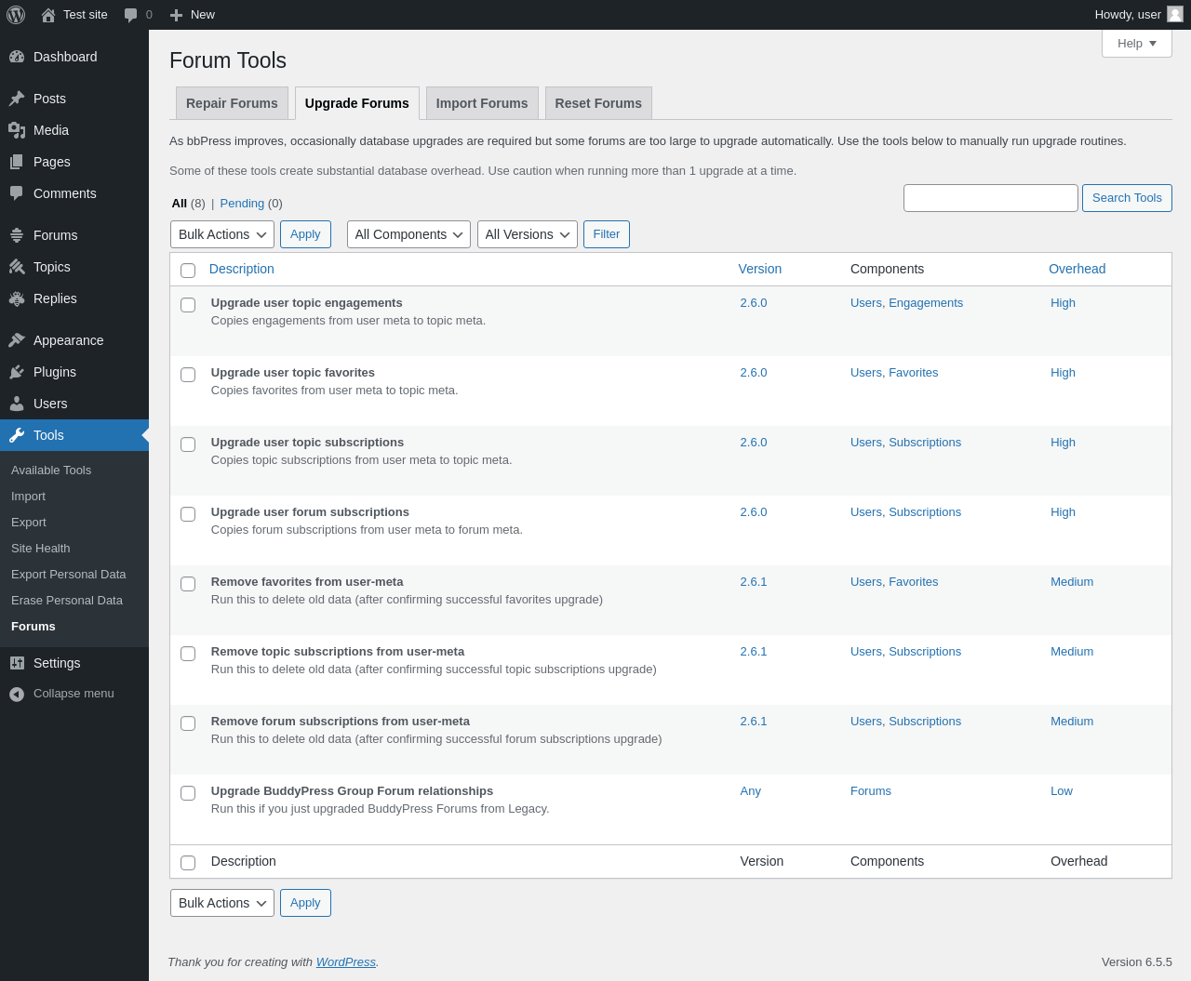
Task: Click the Collapse menu arrow icon
Action: click(x=17, y=694)
